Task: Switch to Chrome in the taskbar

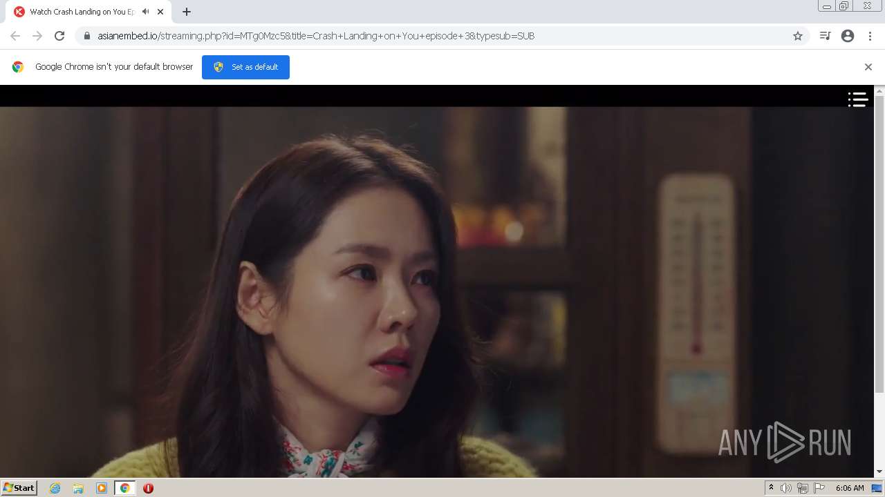Action: coord(125,488)
